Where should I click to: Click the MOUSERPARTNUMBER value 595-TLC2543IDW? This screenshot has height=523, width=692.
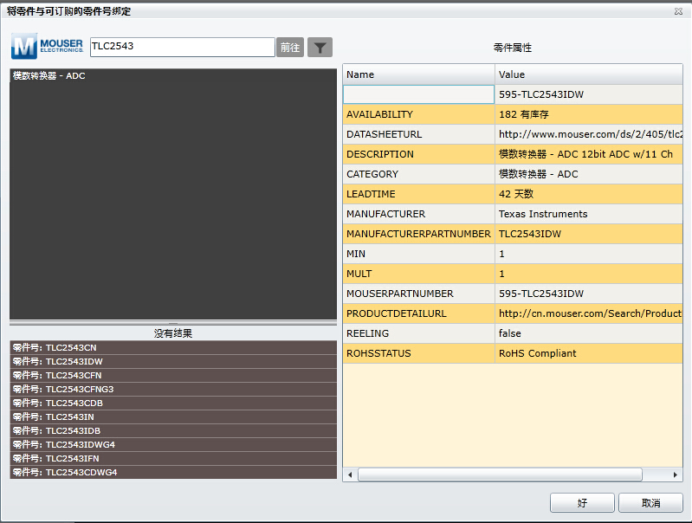589,294
